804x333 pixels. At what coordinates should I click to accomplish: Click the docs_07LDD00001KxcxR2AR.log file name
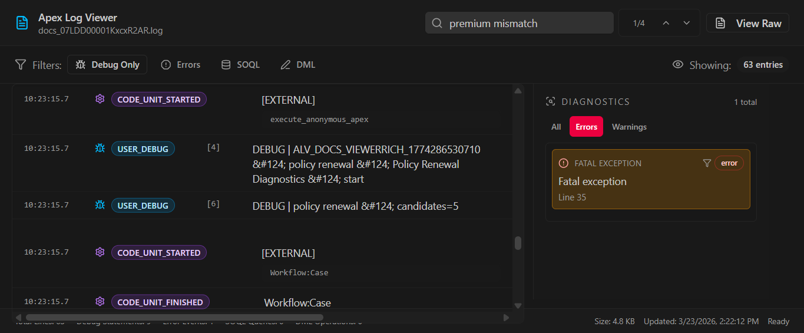click(100, 31)
